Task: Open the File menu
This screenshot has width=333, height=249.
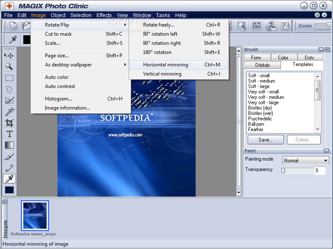Action: (8, 15)
